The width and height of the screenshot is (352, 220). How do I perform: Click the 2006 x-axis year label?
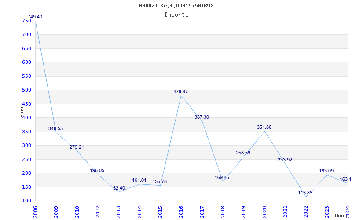(35, 212)
